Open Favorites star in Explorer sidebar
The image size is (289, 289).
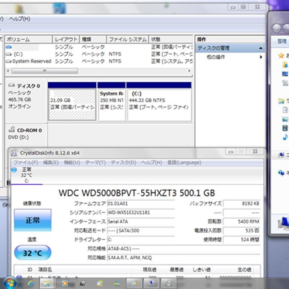click(281, 55)
